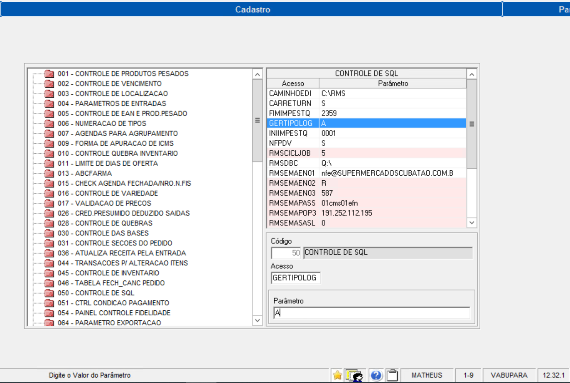This screenshot has height=383, width=570.
Task: Click folder icon of 007 - AGENDAS PARA AGRUPAMENTO
Action: click(49, 134)
